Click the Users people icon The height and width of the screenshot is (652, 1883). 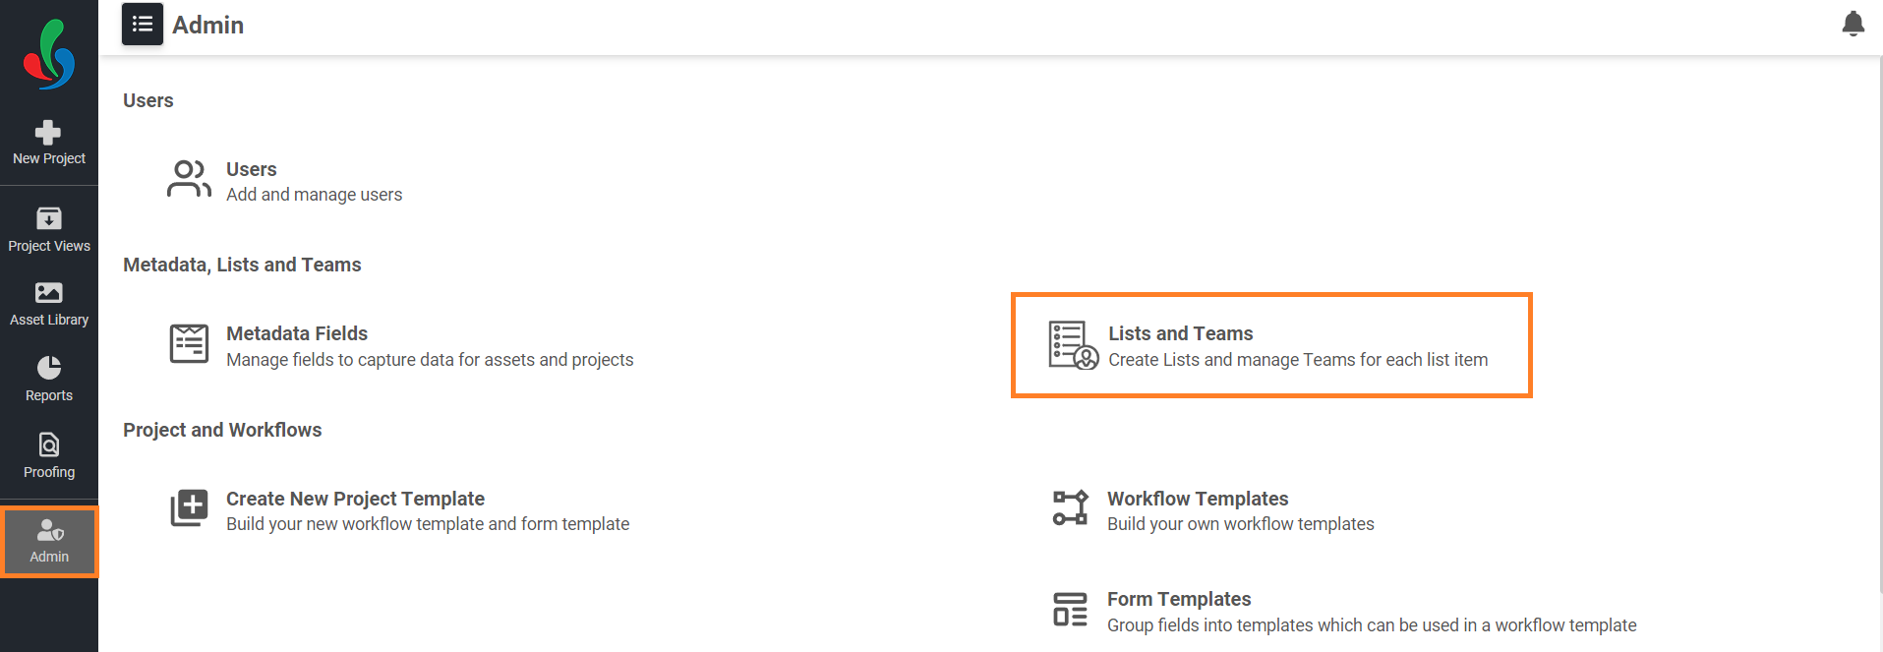tap(189, 180)
